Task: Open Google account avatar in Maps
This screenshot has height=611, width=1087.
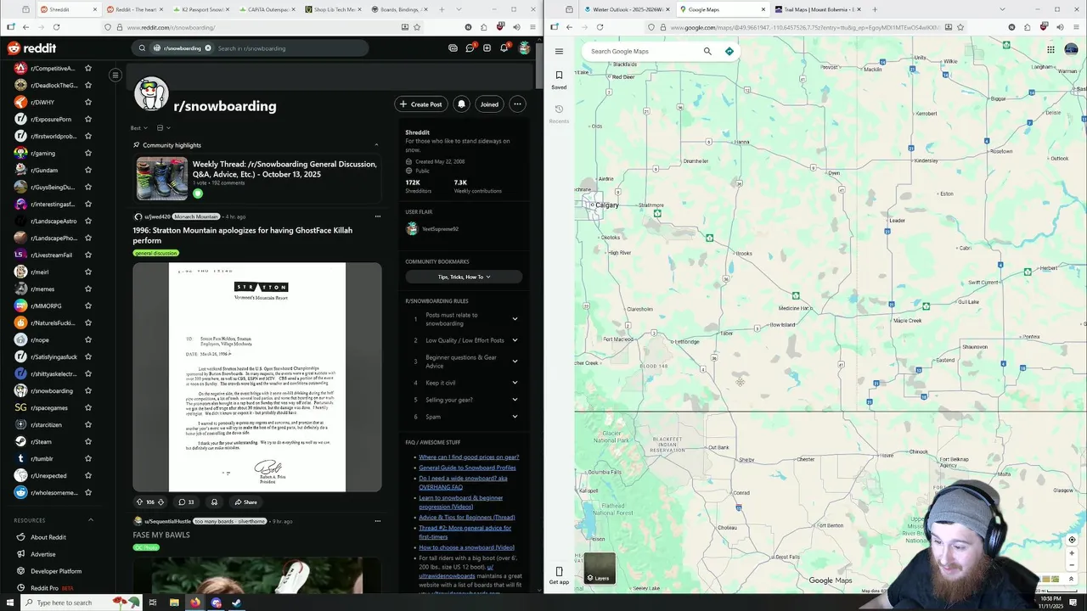Action: click(1071, 49)
